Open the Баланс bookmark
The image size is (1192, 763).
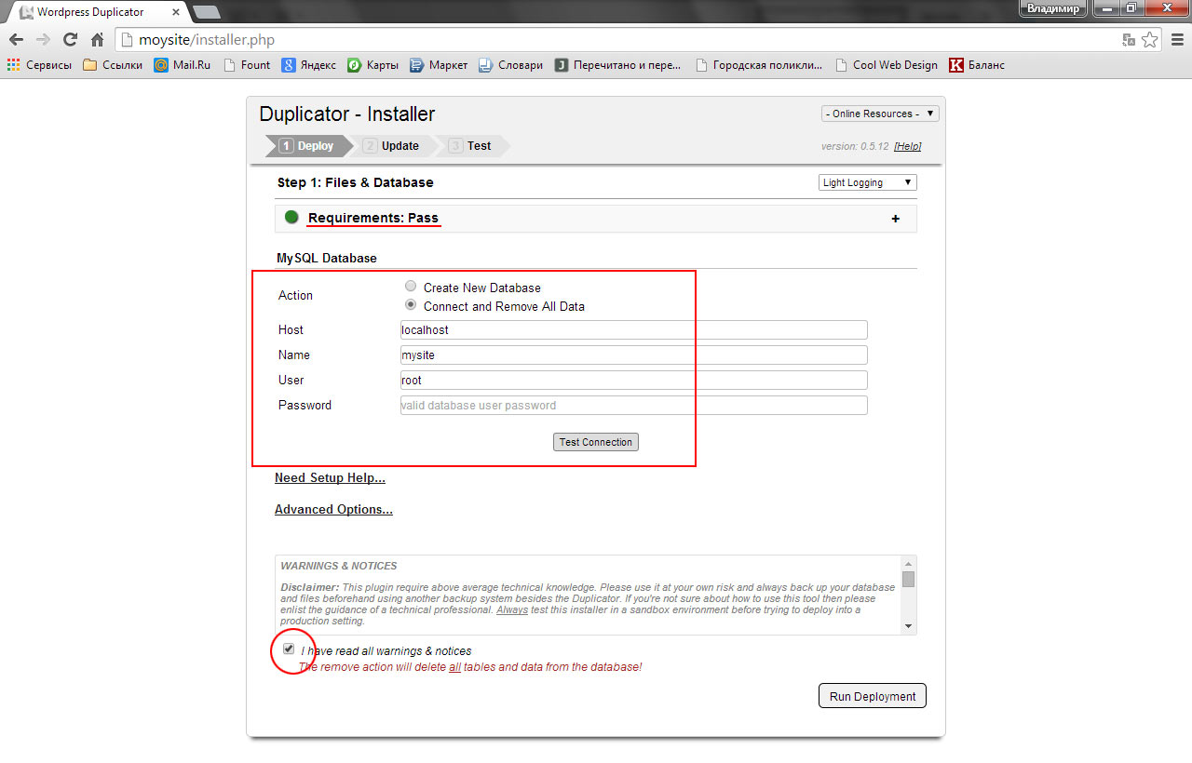pos(976,65)
